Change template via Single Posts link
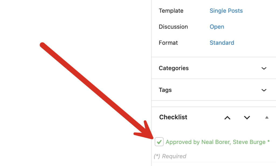This screenshot has height=166, width=276. point(226,11)
